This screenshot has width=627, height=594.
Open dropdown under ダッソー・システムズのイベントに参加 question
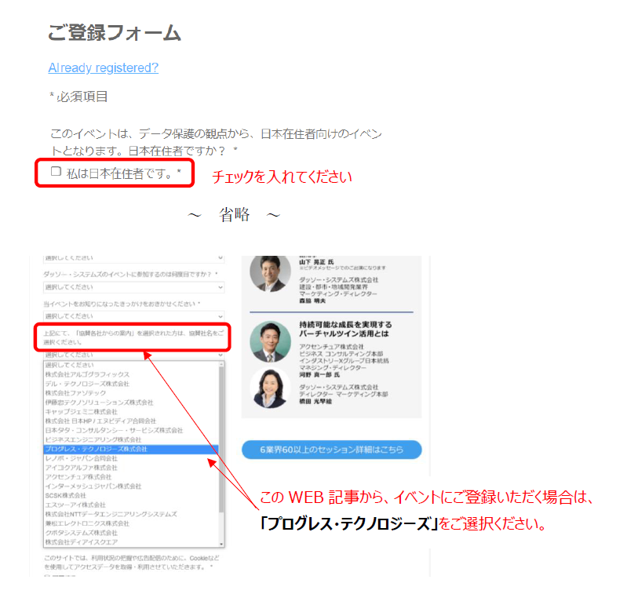point(133,287)
